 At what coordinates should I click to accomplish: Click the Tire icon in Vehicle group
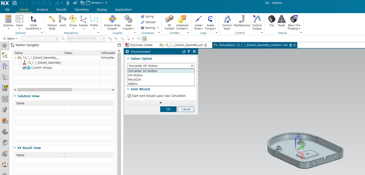coord(271,19)
